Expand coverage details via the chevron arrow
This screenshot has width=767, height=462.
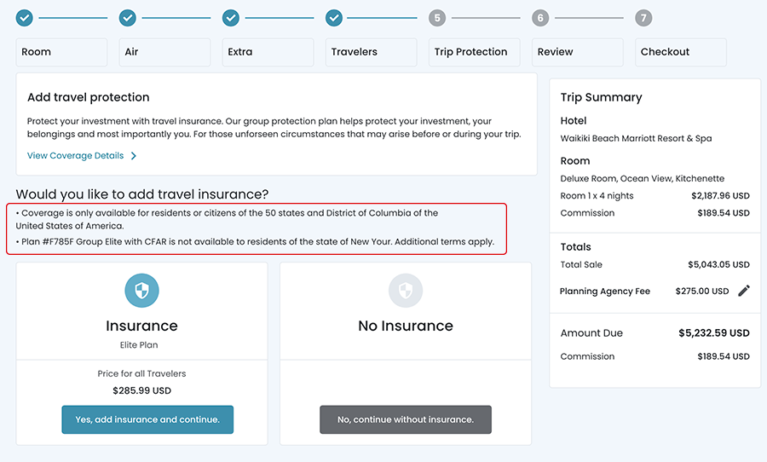point(134,156)
